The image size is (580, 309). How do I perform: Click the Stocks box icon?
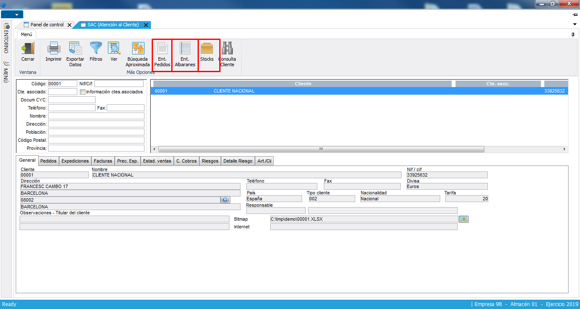click(x=207, y=48)
